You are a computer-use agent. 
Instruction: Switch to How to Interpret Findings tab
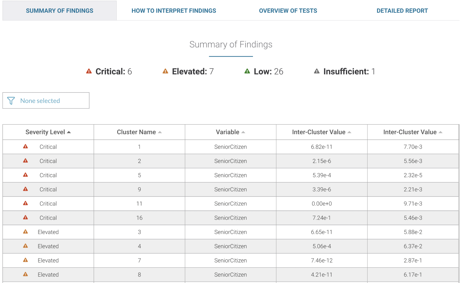tap(174, 11)
